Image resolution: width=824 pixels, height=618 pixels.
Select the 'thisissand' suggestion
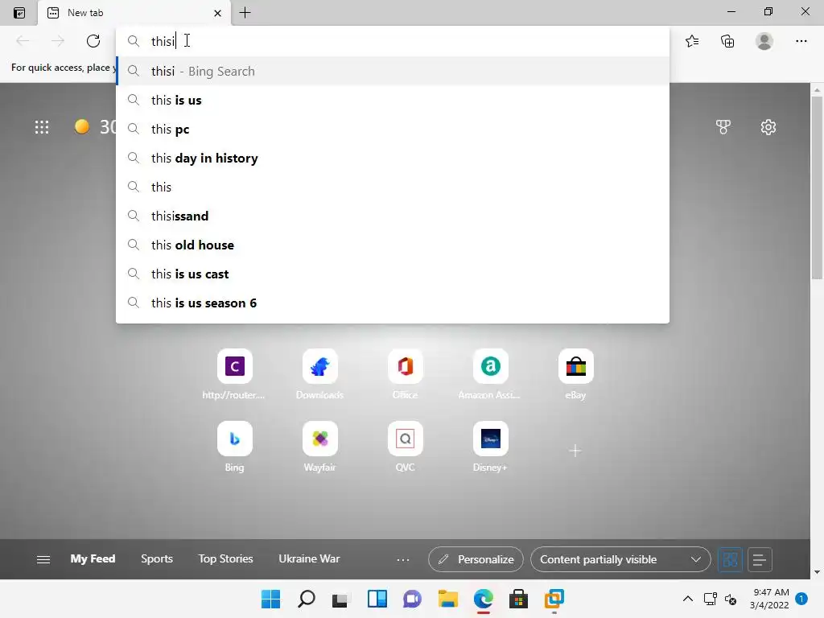(393, 216)
